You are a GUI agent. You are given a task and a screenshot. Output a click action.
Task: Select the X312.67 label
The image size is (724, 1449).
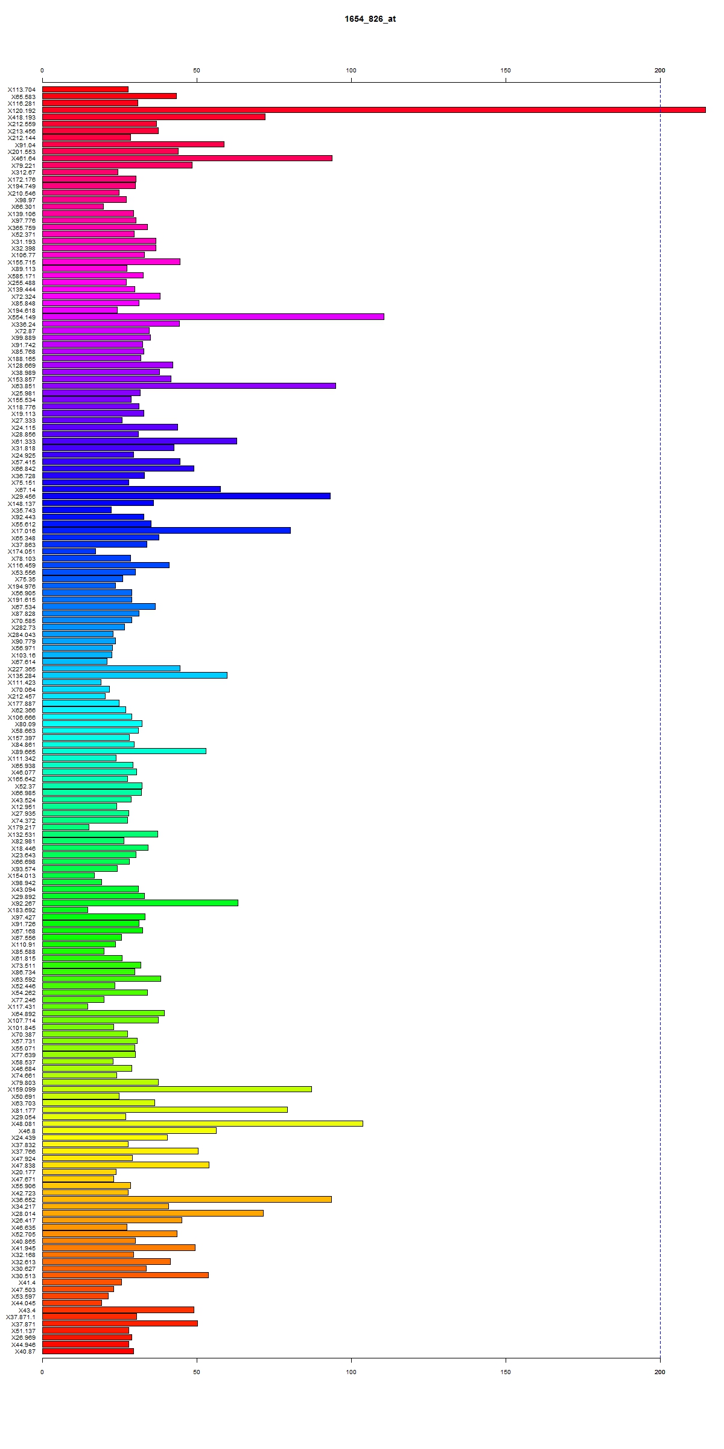click(x=24, y=172)
